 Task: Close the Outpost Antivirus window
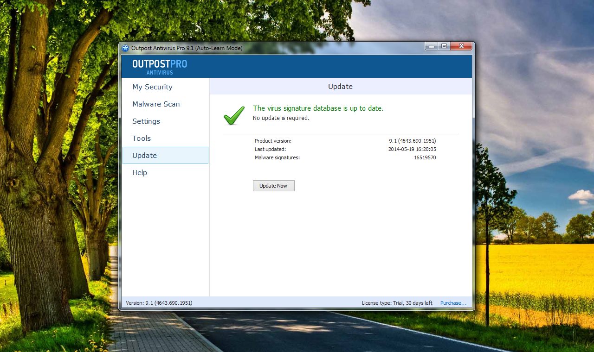(461, 46)
